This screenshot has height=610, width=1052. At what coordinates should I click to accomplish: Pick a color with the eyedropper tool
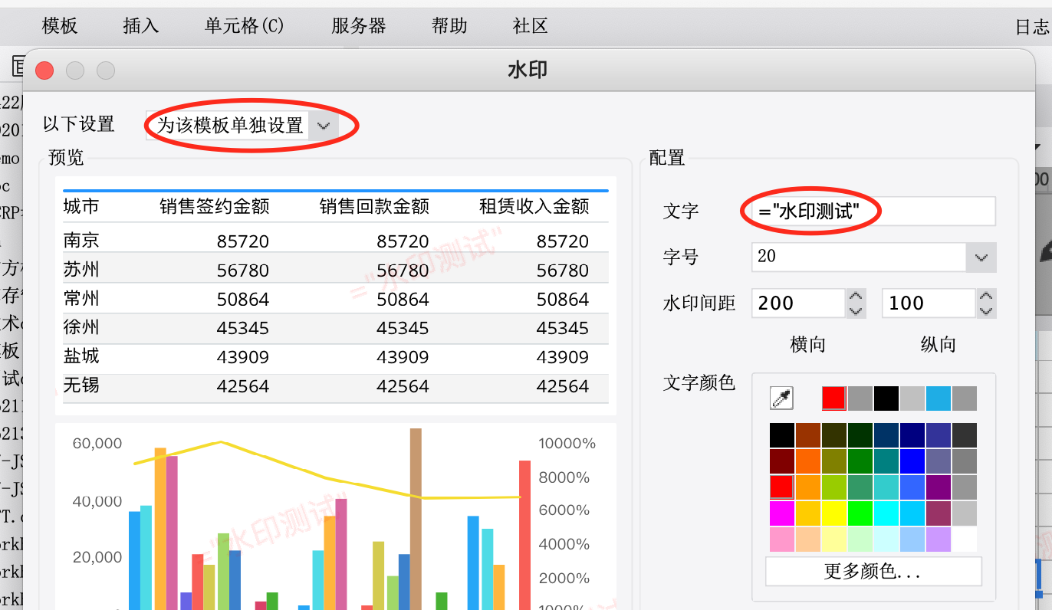coord(781,398)
